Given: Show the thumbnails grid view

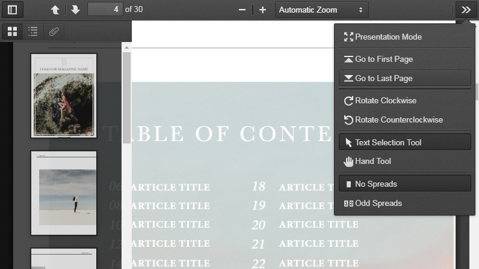Looking at the screenshot, I should 12,31.
